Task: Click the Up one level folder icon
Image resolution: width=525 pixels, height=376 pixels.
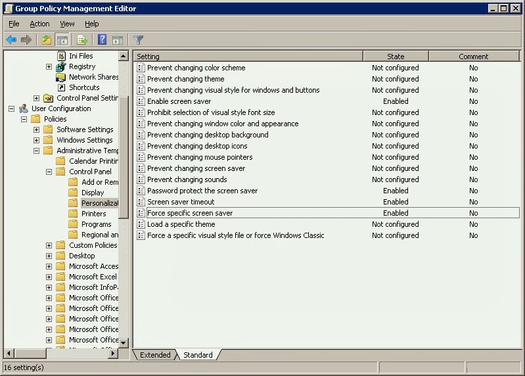Action: click(x=47, y=40)
